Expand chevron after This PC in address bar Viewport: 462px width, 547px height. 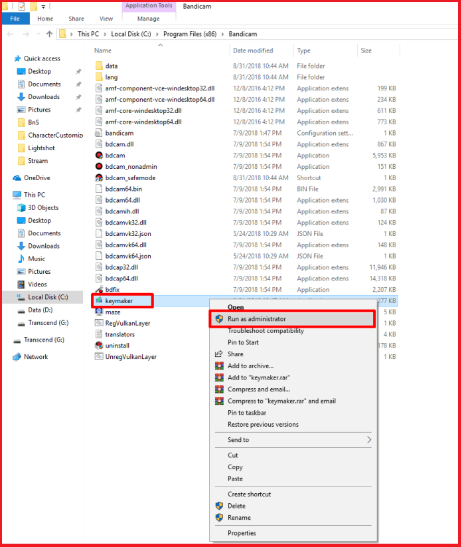point(104,34)
